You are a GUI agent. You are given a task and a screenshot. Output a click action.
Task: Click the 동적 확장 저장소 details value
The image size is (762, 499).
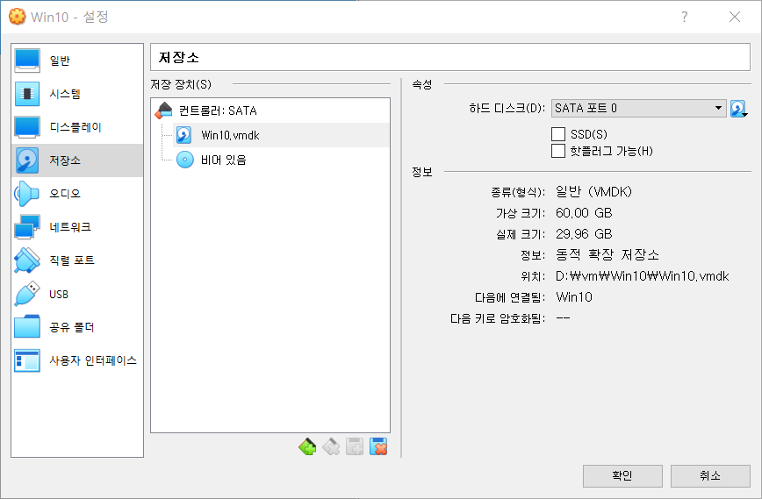point(607,255)
